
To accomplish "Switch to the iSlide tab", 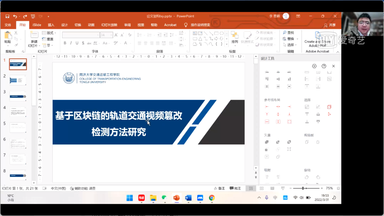I will tap(37, 25).
